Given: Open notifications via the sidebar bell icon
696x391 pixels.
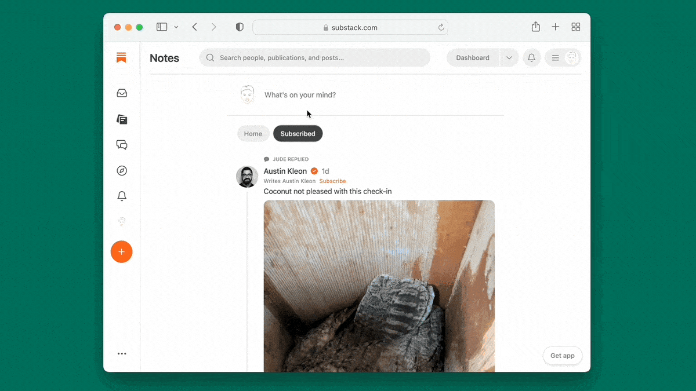Looking at the screenshot, I should [x=121, y=196].
